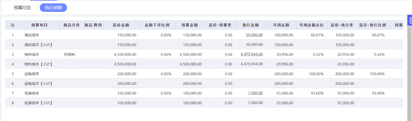Click the 造价金额 column header
Viewport: 412px width, 121px height.
[x=121, y=25]
